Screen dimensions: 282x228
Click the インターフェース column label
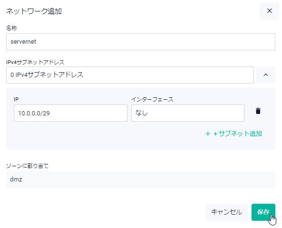(x=152, y=99)
